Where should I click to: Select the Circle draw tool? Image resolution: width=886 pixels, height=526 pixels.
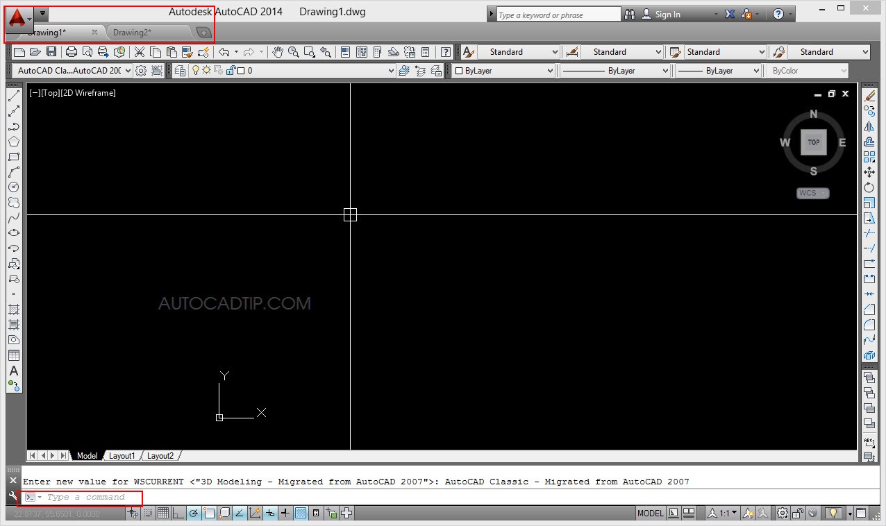click(x=14, y=187)
